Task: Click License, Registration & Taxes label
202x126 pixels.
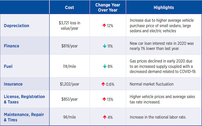Action: 24,99
